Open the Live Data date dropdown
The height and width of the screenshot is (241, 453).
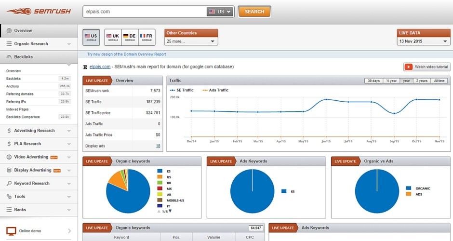click(423, 41)
